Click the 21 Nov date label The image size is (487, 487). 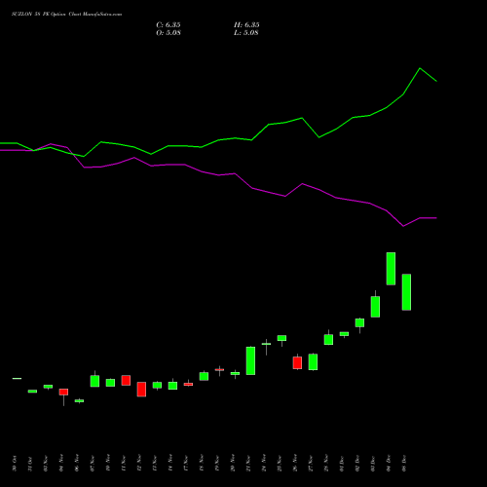tap(248, 464)
